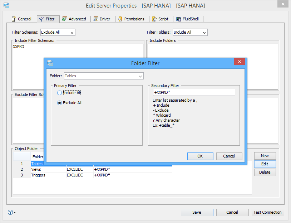Click the Delete object folder button
The width and height of the screenshot is (291, 223).
(265, 172)
